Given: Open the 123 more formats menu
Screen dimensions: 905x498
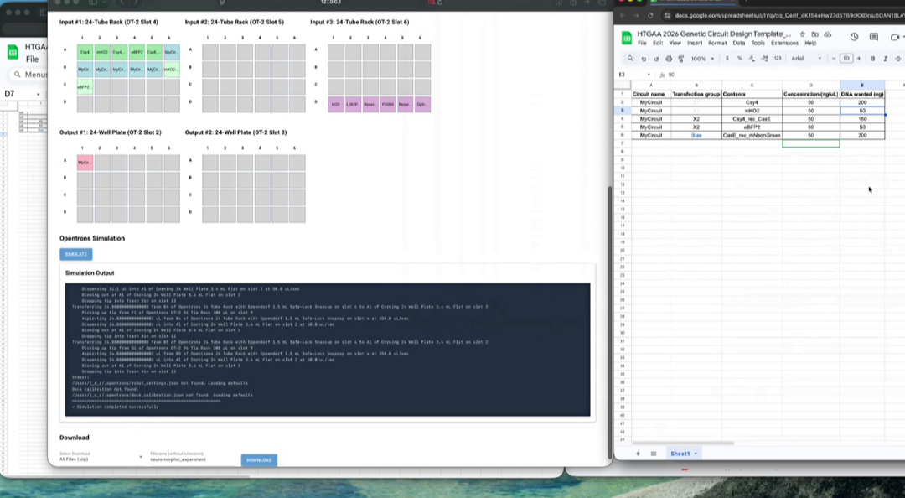Looking at the screenshot, I should [x=778, y=59].
